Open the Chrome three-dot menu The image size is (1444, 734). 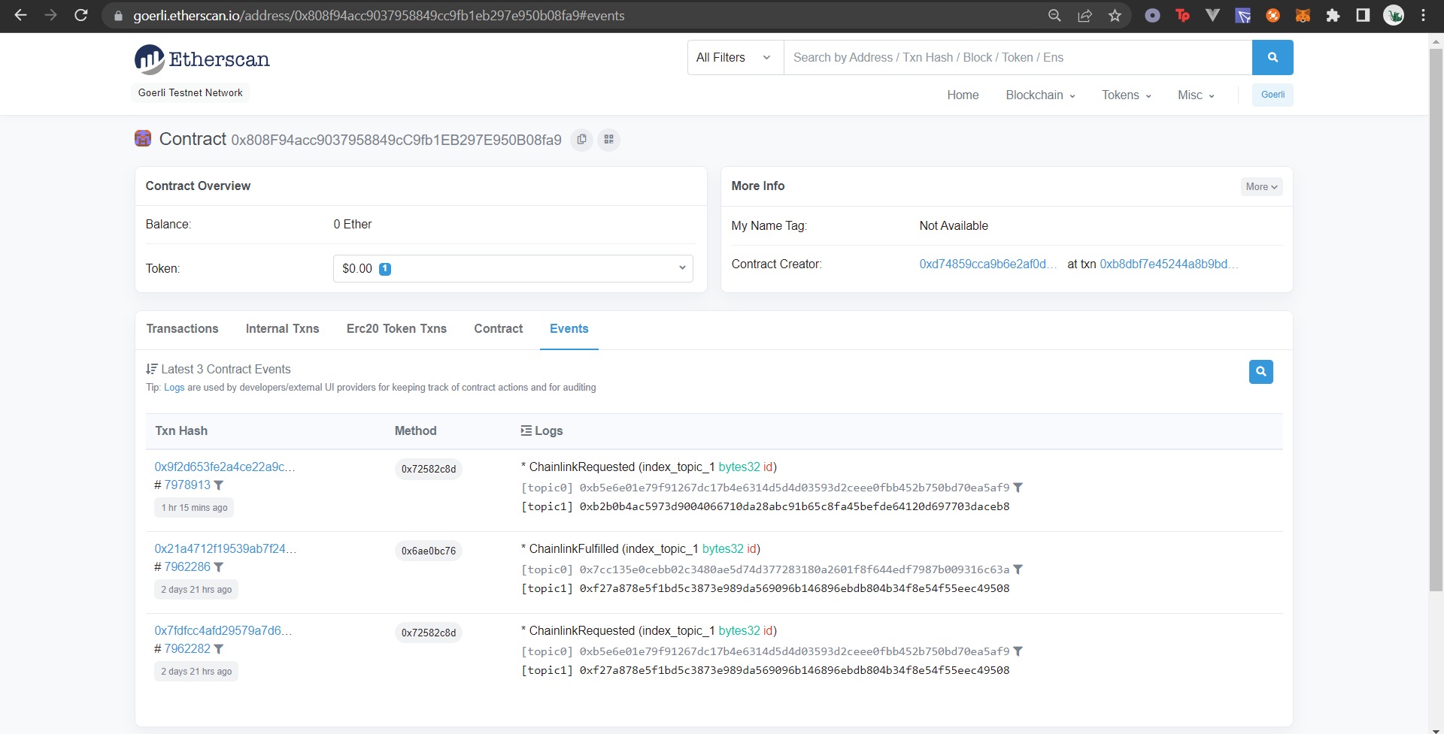click(x=1423, y=15)
